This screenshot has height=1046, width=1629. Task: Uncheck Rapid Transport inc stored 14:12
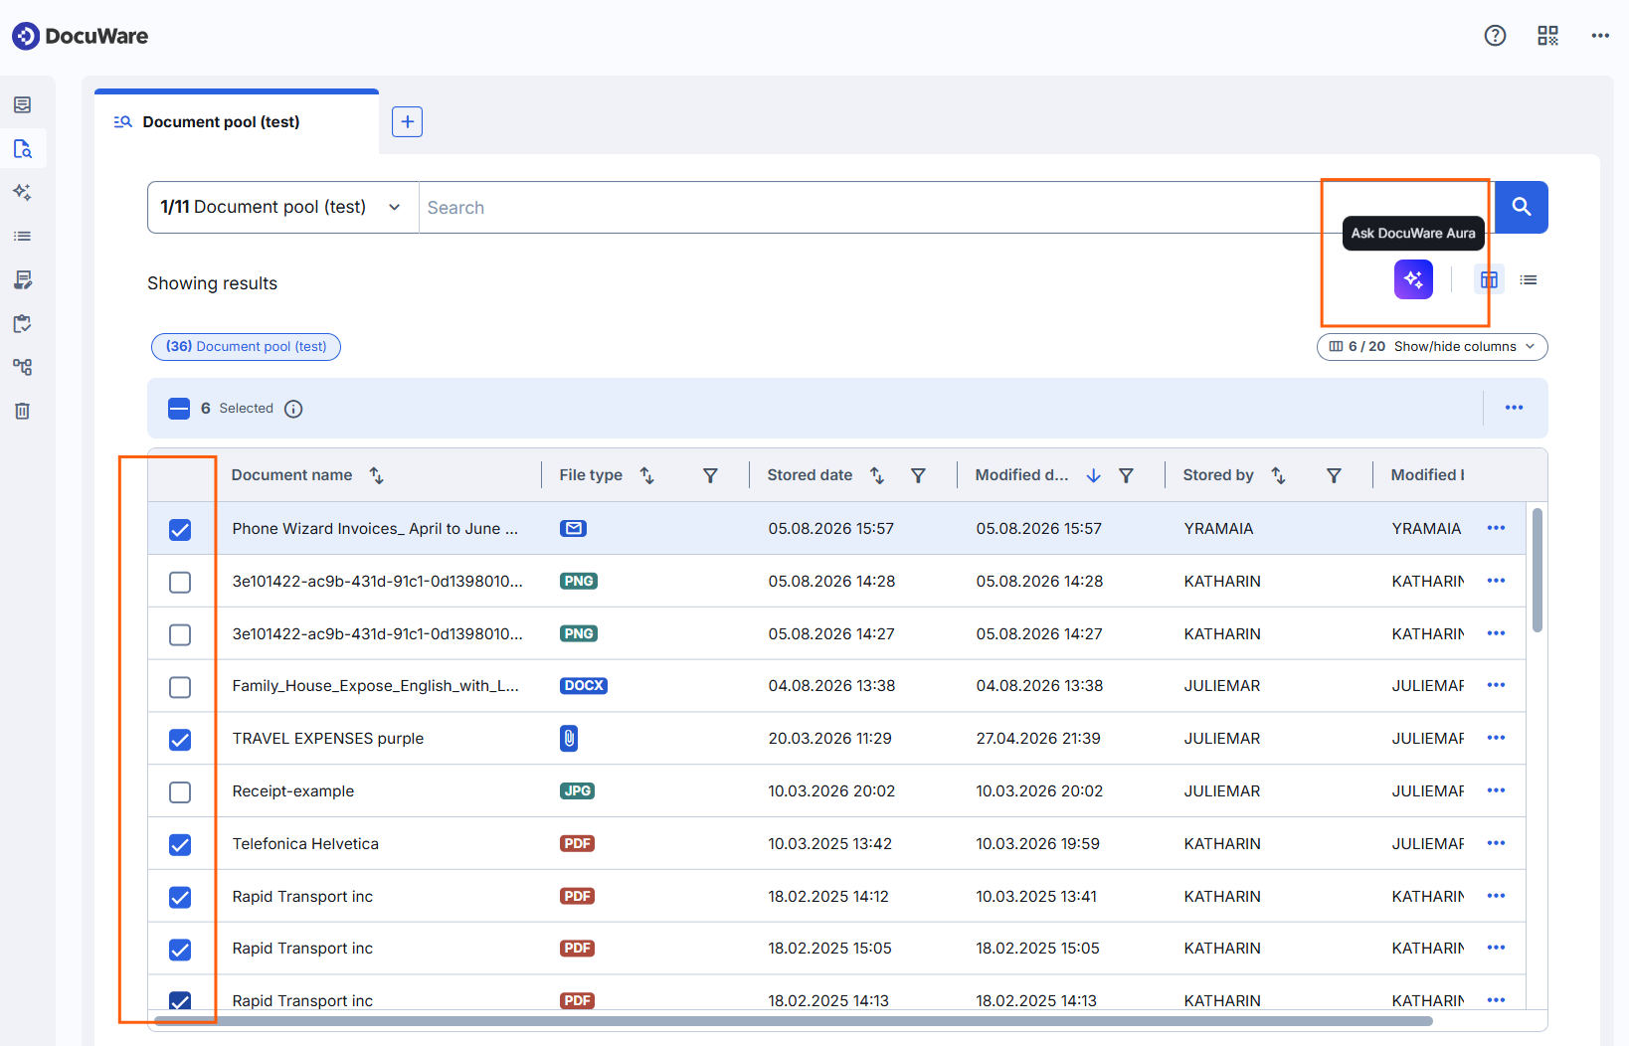(180, 898)
